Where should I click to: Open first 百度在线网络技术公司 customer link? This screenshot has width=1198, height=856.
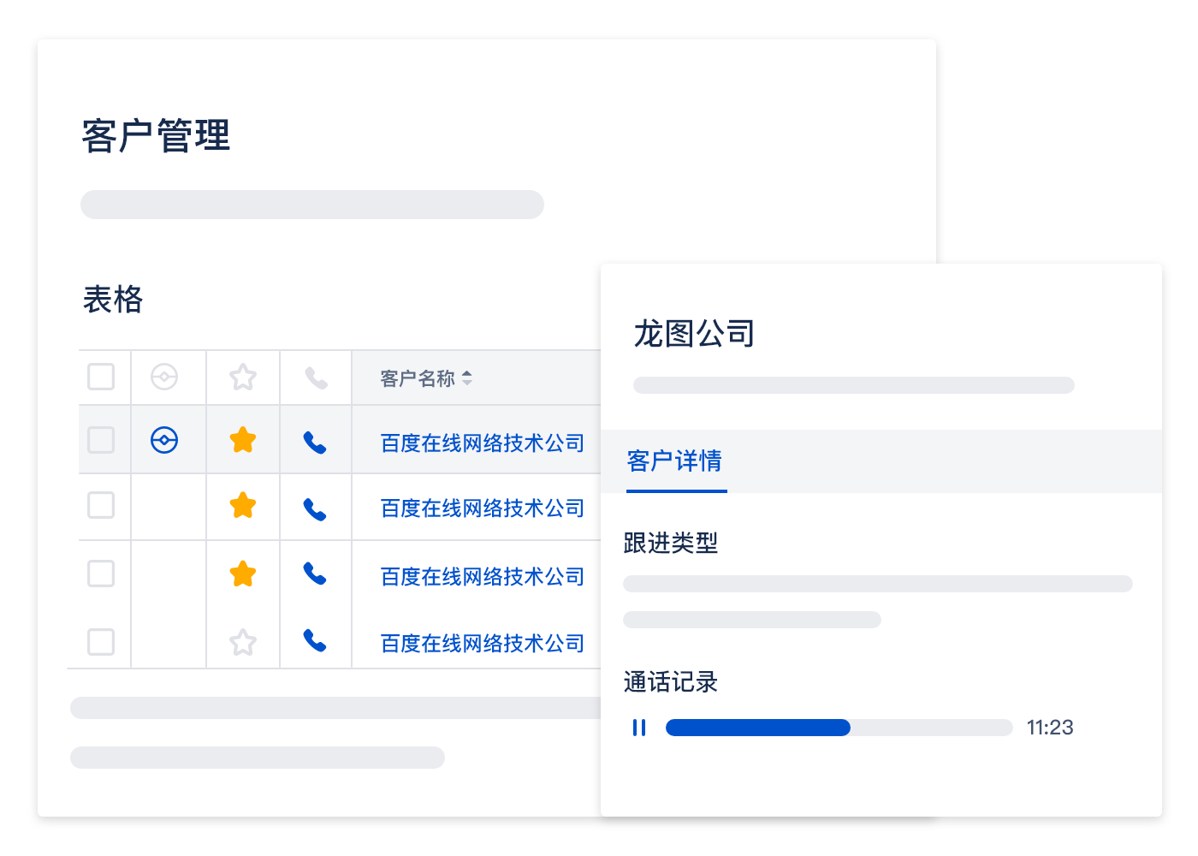tap(482, 443)
